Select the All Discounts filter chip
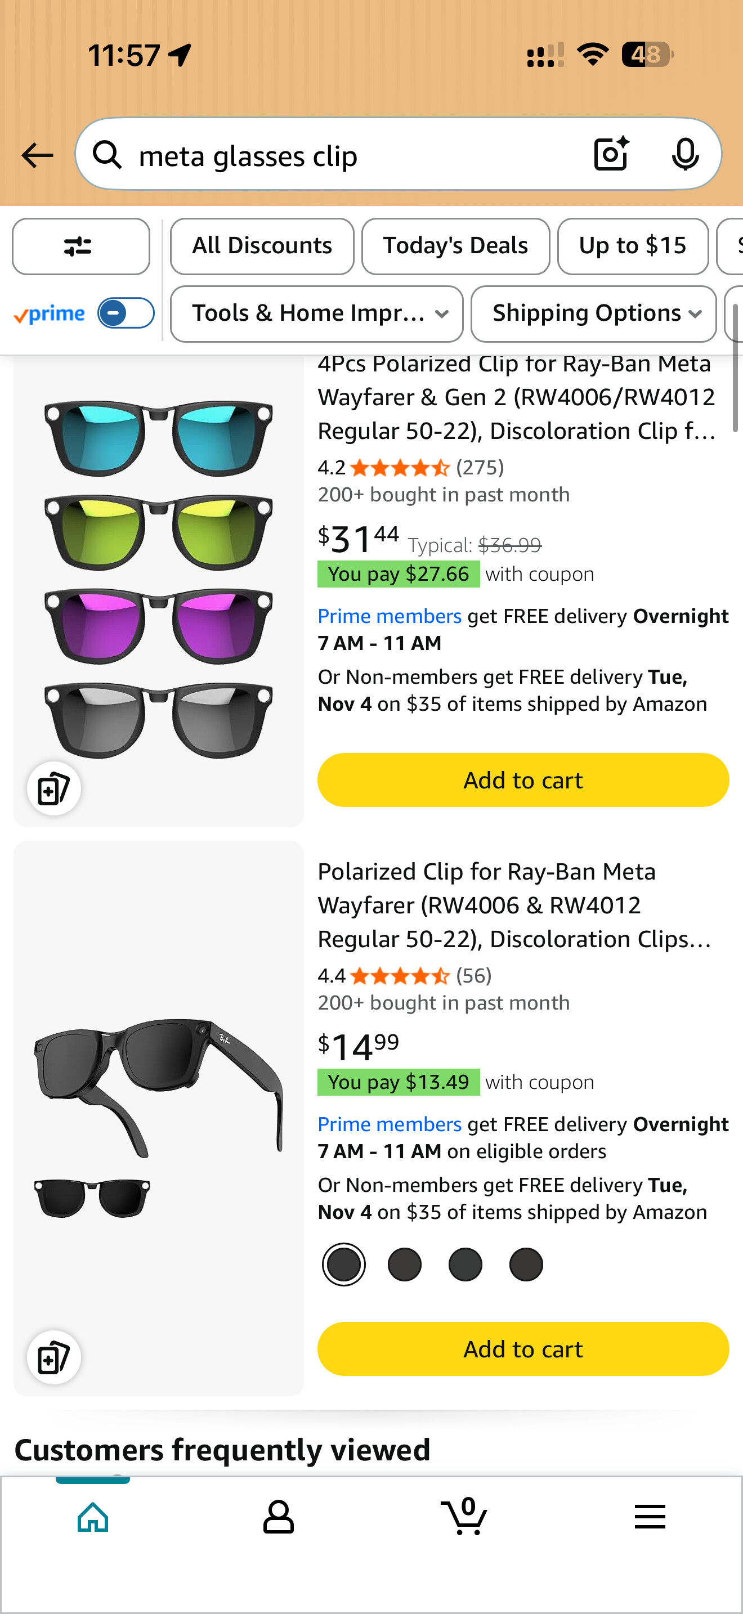This screenshot has height=1614, width=743. pyautogui.click(x=262, y=246)
